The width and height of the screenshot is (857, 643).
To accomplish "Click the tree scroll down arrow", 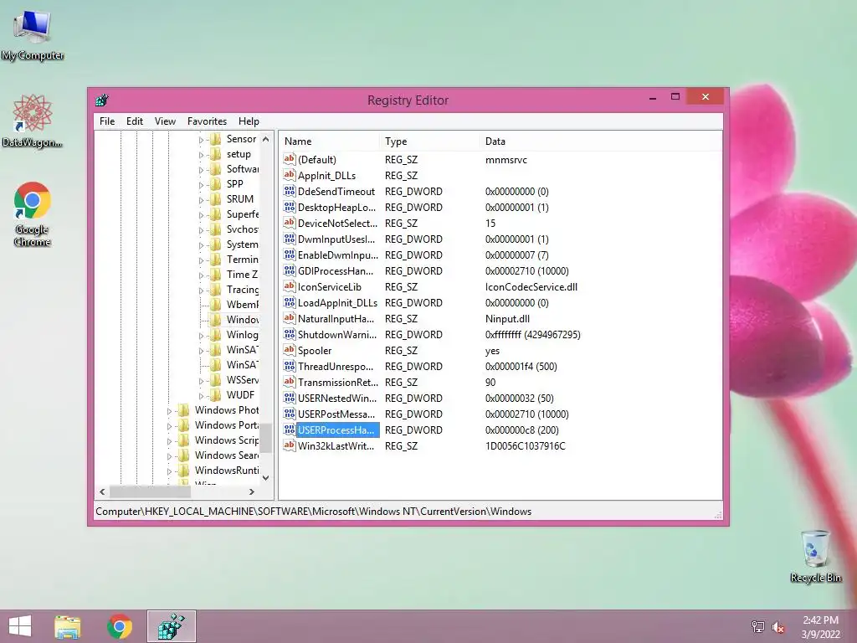I will click(265, 478).
